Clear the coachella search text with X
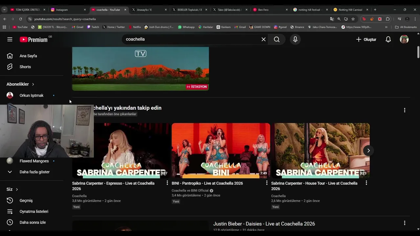This screenshot has width=420, height=236. coord(263,39)
